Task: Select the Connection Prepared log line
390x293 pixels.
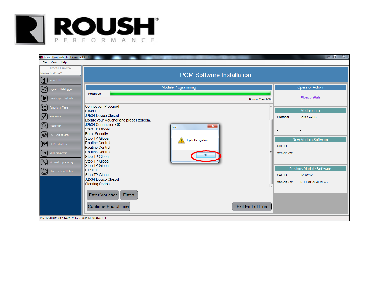Action: point(102,107)
